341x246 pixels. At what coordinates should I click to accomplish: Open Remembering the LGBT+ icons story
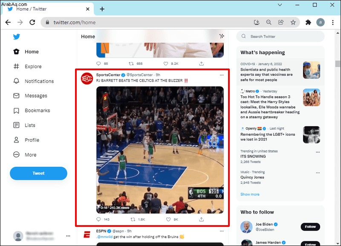(280, 134)
